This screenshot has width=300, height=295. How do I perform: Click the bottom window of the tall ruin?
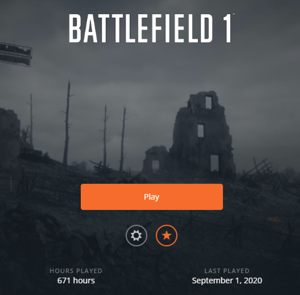pos(214,163)
